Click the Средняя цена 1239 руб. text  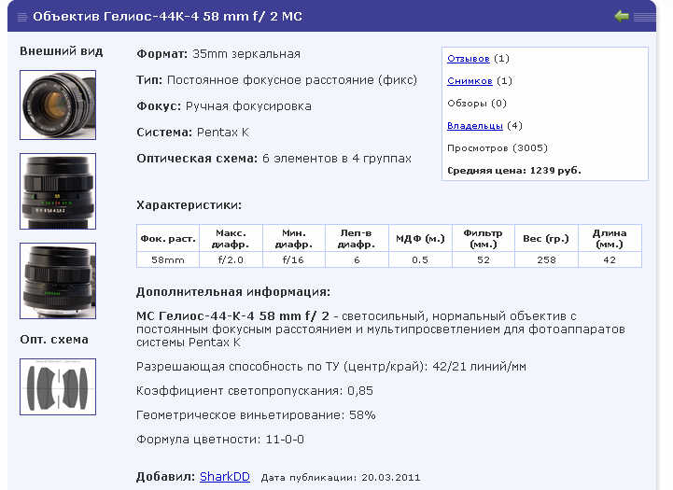point(513,170)
